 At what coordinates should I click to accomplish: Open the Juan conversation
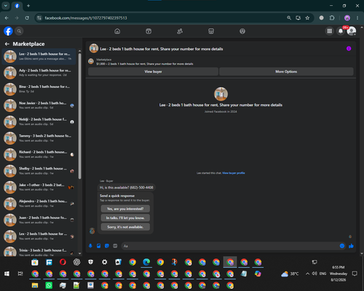39,220
